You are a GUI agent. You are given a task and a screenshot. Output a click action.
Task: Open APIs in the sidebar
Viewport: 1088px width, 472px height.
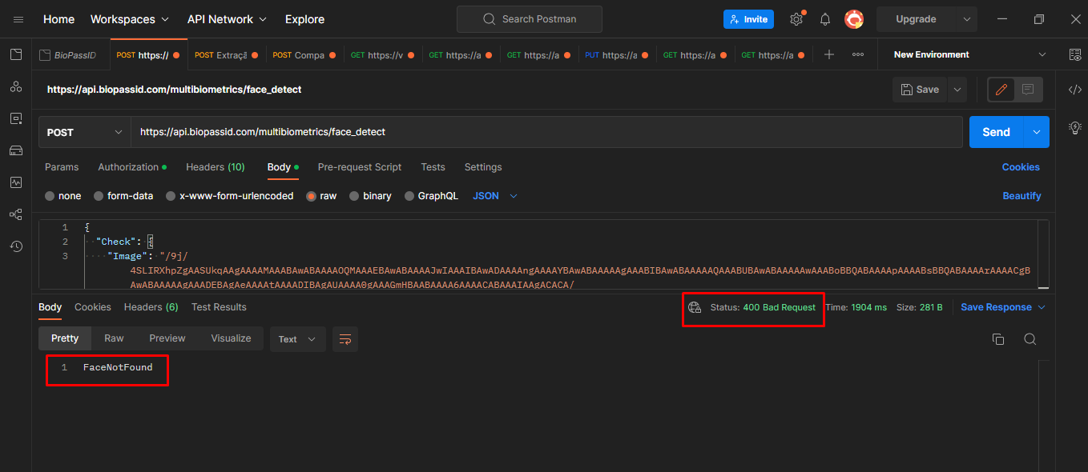point(16,86)
